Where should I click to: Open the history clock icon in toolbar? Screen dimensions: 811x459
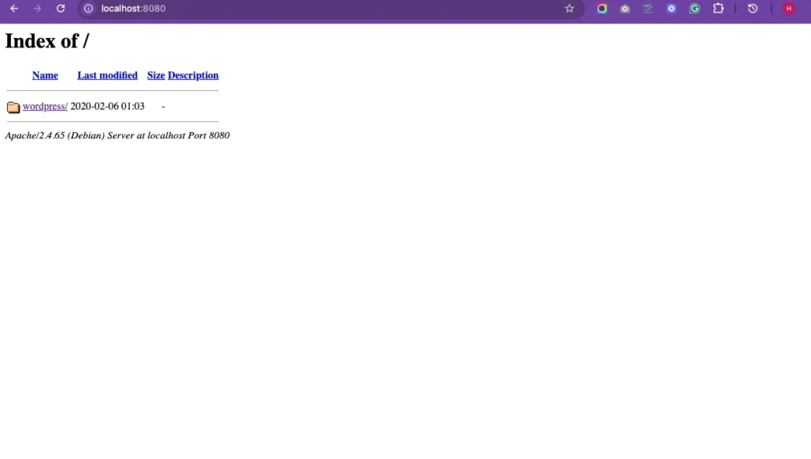(752, 9)
